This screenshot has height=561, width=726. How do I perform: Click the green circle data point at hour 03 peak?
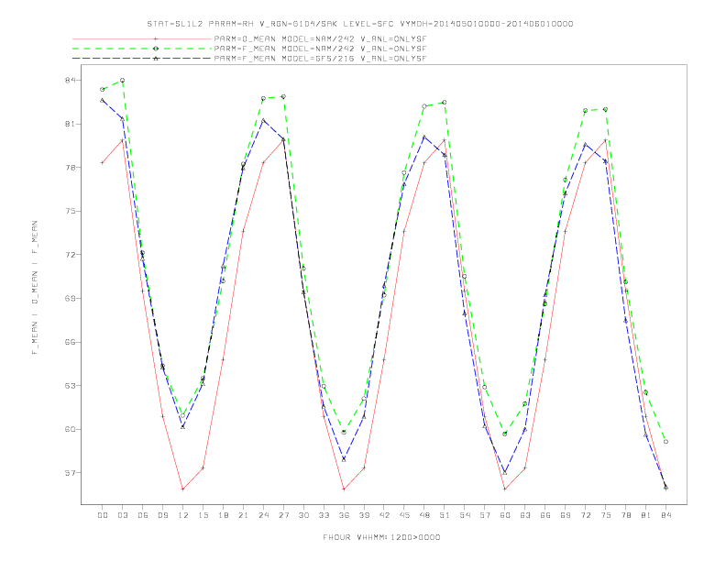coord(122,80)
